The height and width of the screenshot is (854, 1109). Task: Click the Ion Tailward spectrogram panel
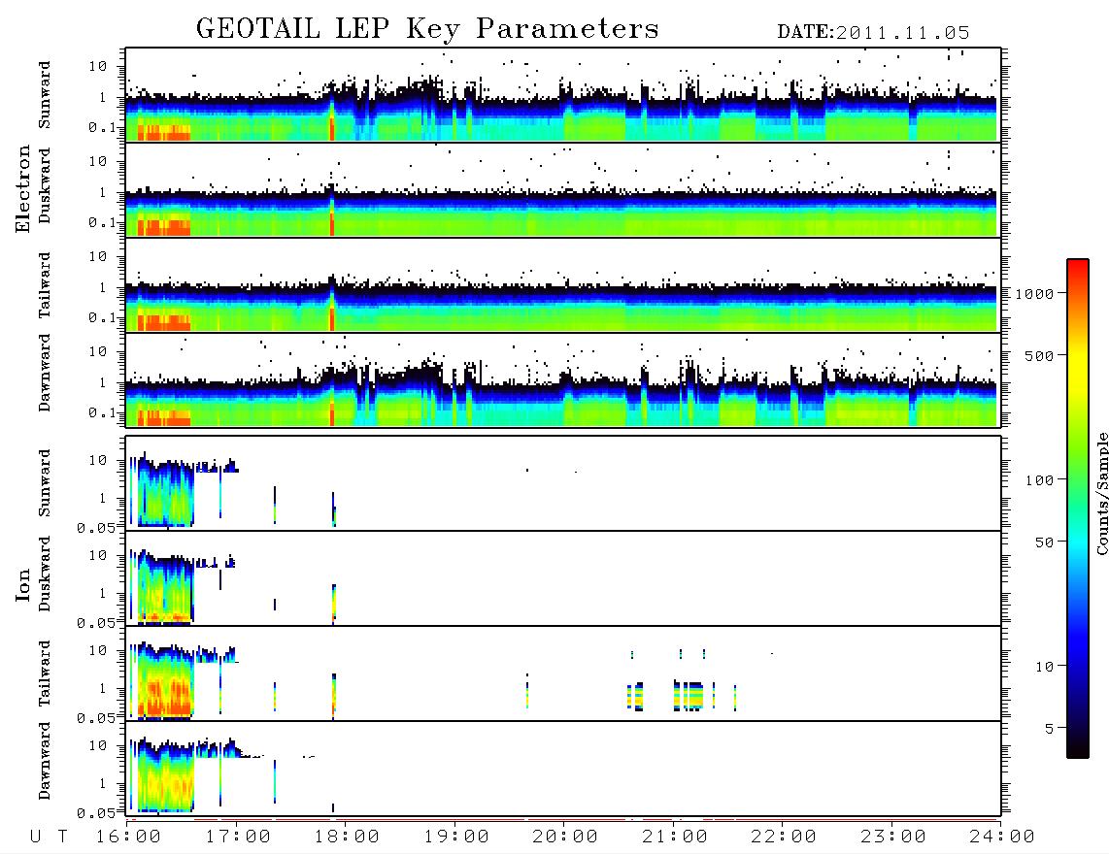[x=563, y=673]
